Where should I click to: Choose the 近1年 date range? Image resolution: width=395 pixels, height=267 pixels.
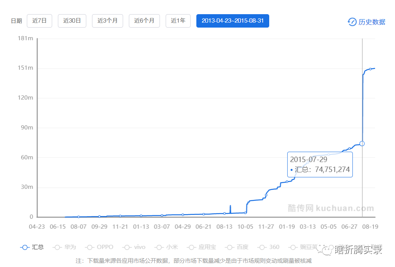[178, 21]
